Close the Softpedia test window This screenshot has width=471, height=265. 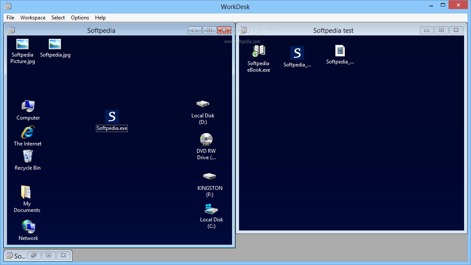(456, 30)
